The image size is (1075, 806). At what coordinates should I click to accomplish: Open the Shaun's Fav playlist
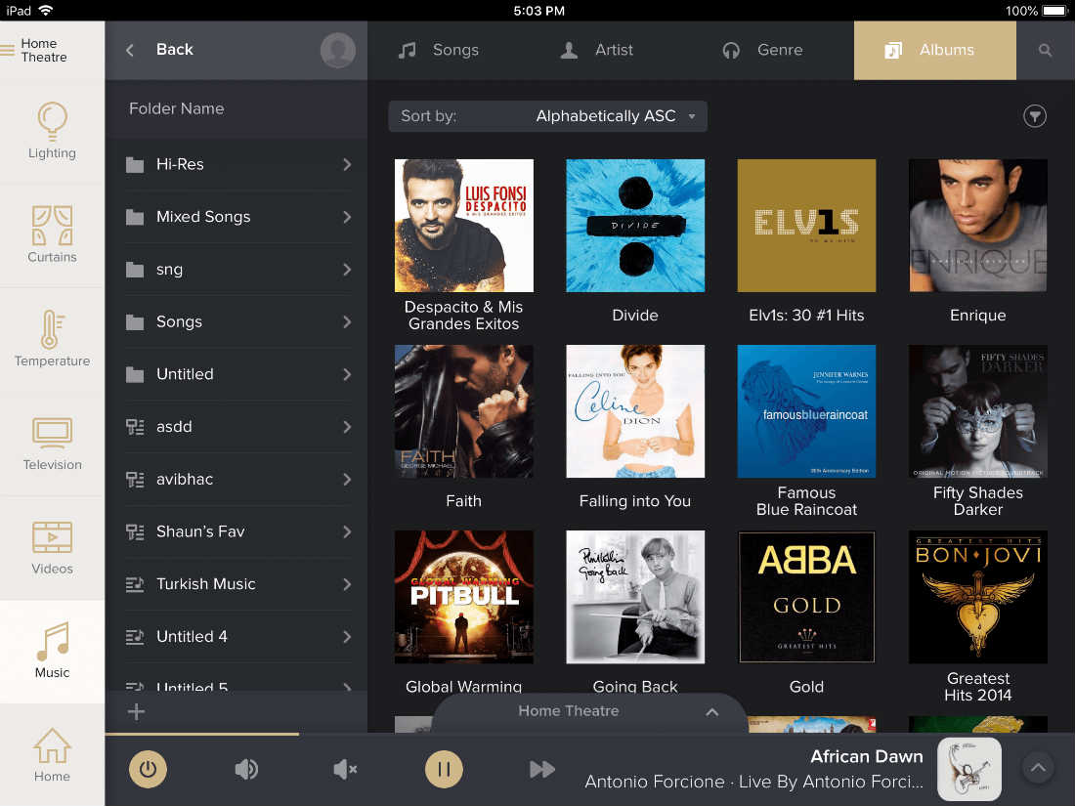[x=238, y=531]
